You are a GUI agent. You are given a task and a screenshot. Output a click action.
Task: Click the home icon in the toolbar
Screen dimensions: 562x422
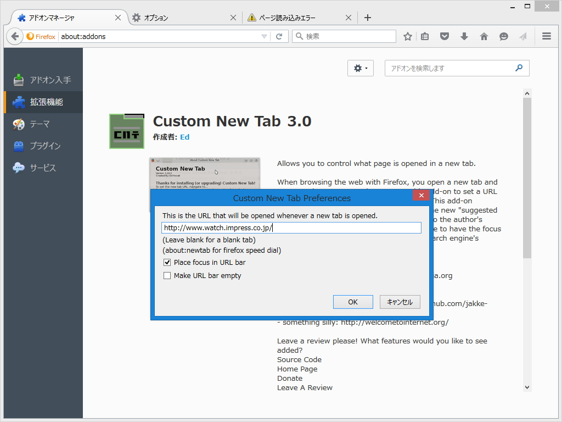click(484, 36)
